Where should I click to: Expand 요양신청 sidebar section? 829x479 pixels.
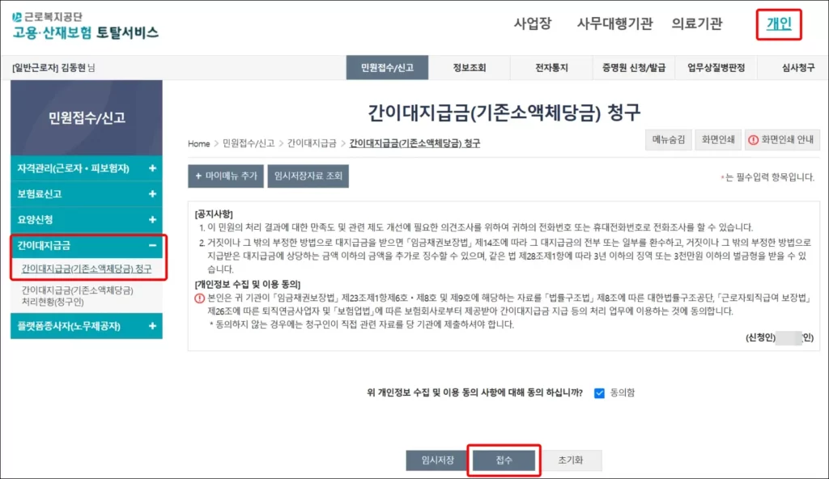click(86, 219)
